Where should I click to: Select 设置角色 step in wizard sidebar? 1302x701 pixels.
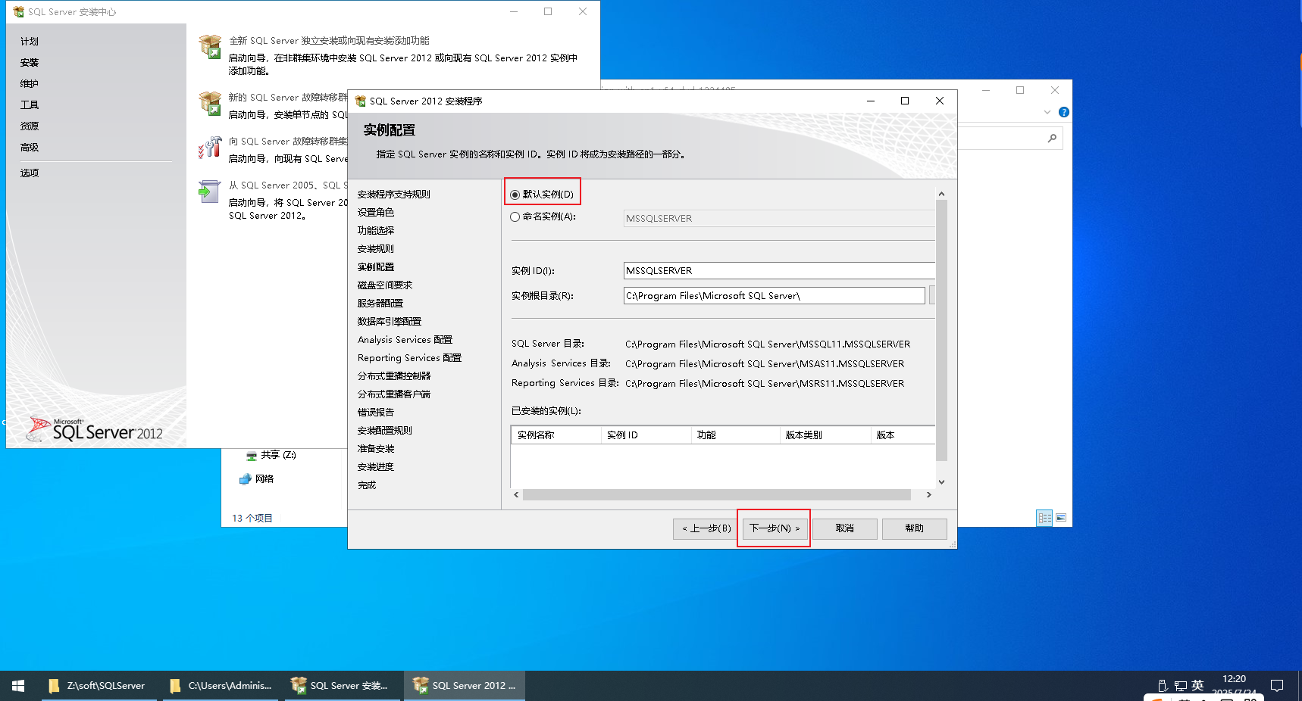376,213
